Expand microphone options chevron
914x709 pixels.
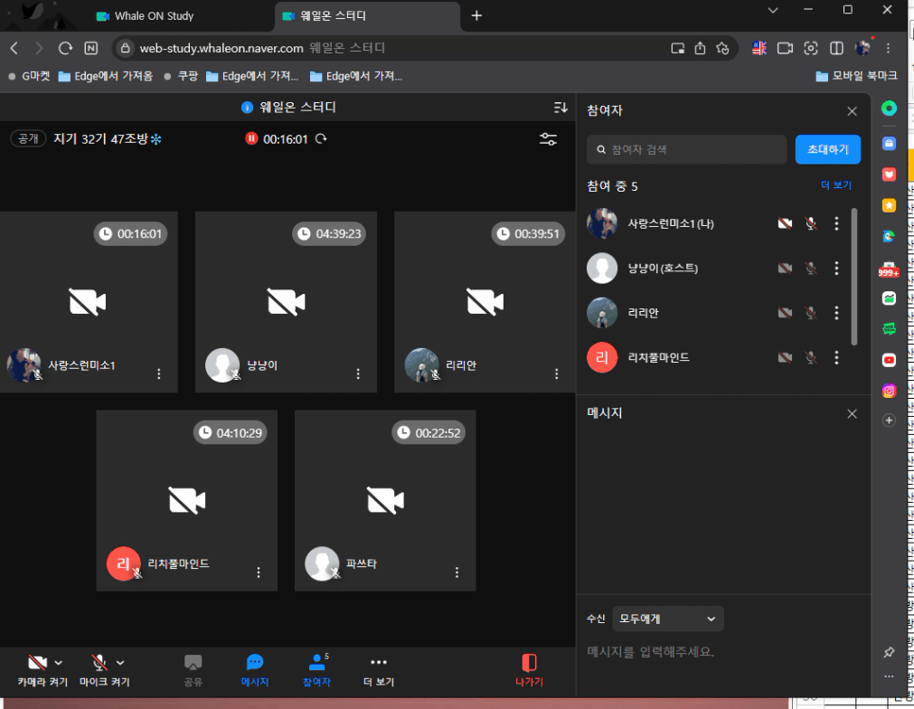point(120,663)
